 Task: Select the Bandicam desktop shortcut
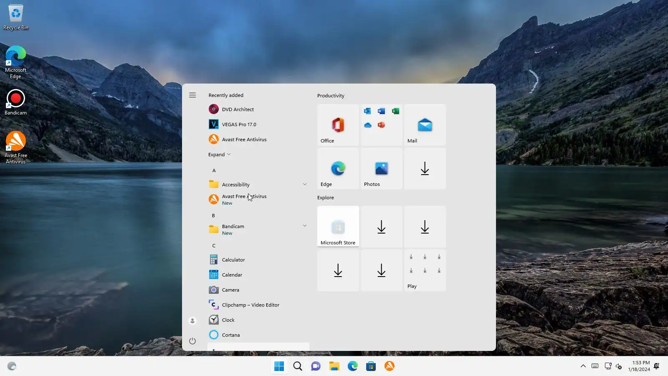(x=16, y=102)
